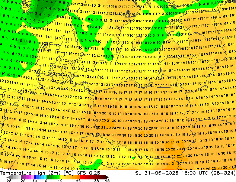Pick the magenta segment of the color legend

point(30,177)
